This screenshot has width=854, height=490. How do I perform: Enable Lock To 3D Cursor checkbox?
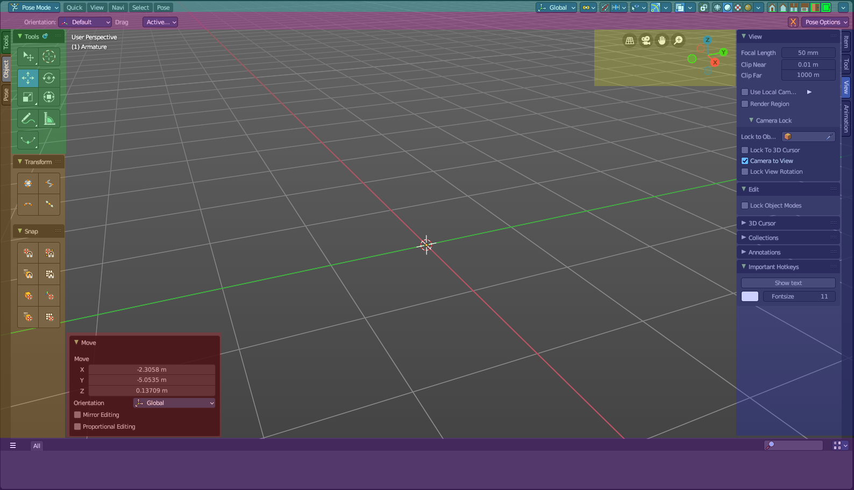coord(745,150)
